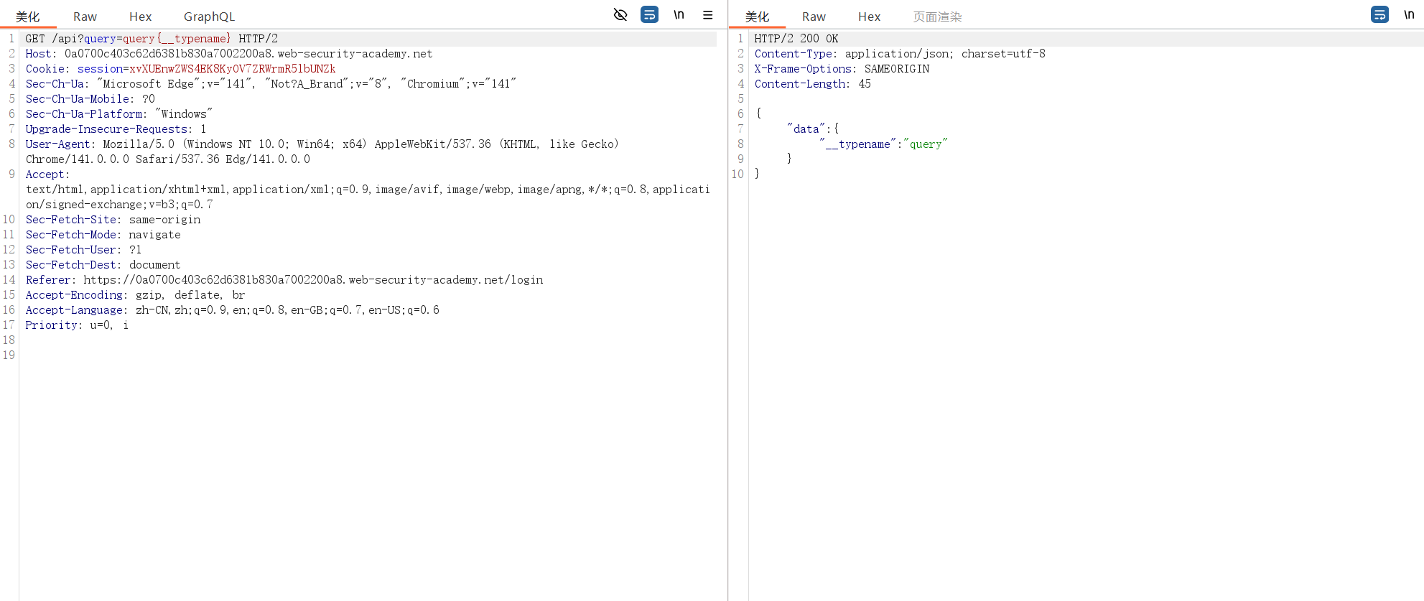The width and height of the screenshot is (1424, 601).
Task: Toggle the request panel \n non-printable characters icon
Action: pyautogui.click(x=679, y=14)
